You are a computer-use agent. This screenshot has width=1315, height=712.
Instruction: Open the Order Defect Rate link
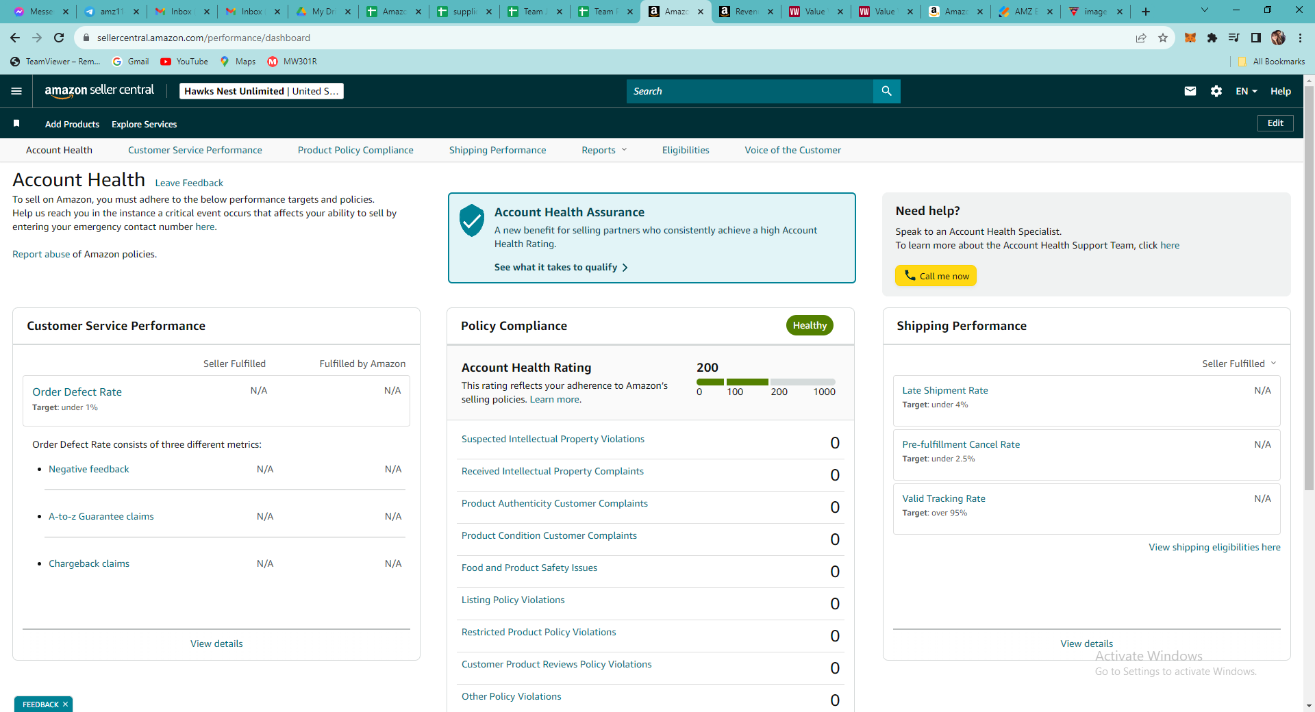(x=77, y=392)
